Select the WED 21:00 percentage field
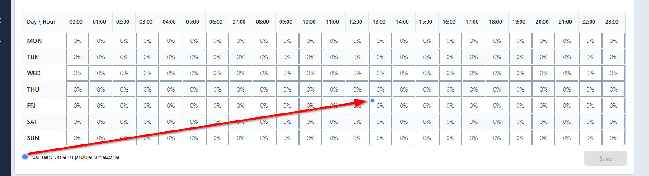The image size is (649, 176). click(x=567, y=73)
